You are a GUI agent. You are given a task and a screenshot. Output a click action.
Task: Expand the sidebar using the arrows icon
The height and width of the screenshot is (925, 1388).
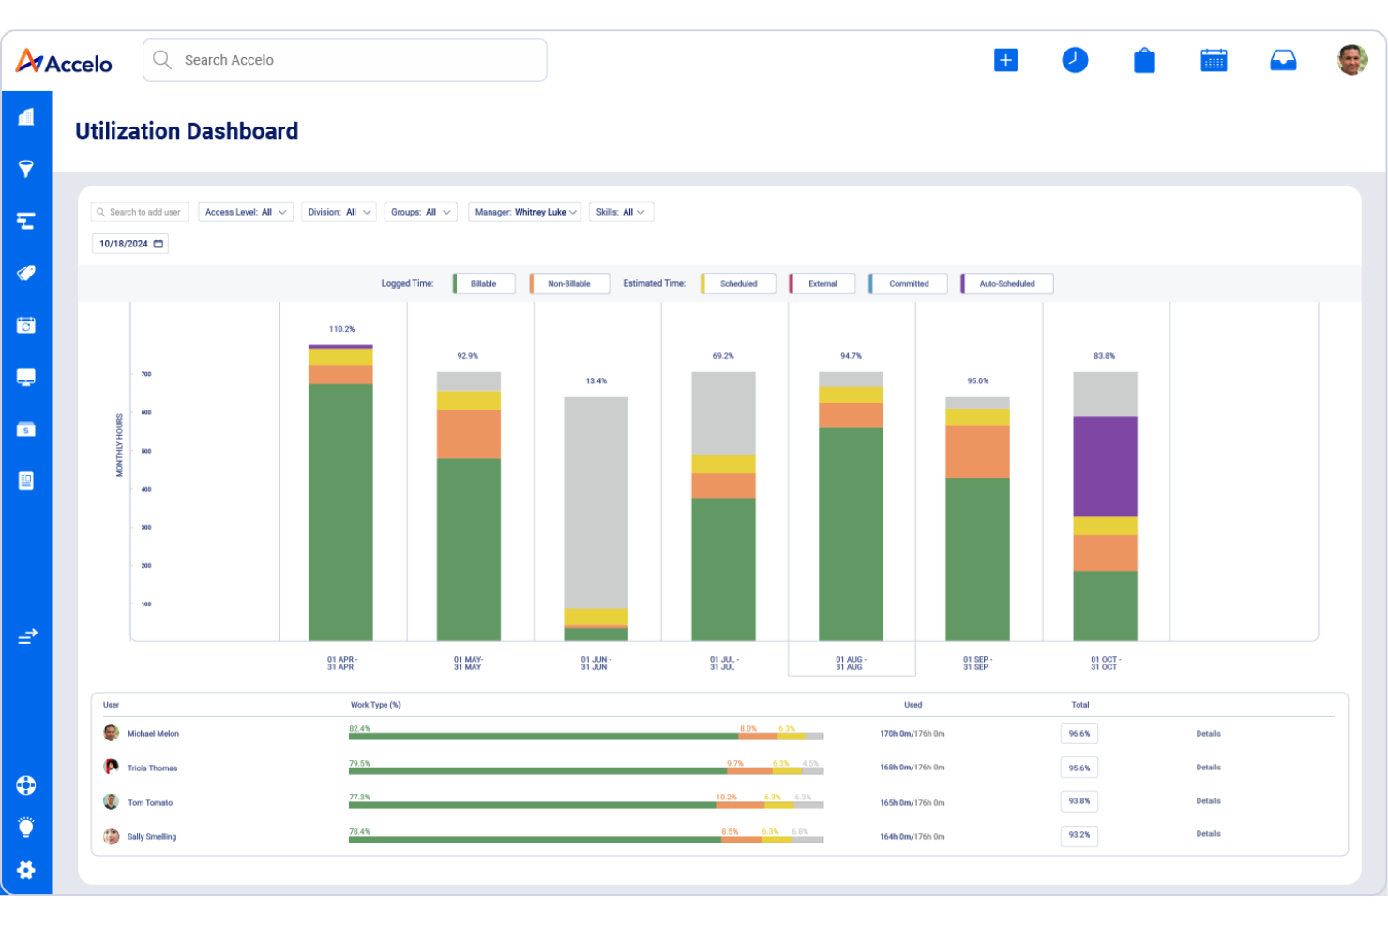27,636
